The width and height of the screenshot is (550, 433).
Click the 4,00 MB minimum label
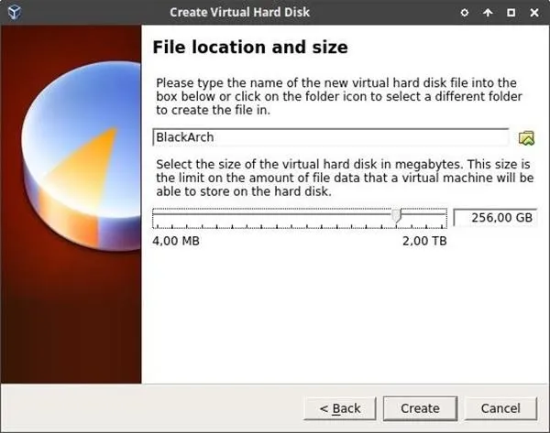176,241
